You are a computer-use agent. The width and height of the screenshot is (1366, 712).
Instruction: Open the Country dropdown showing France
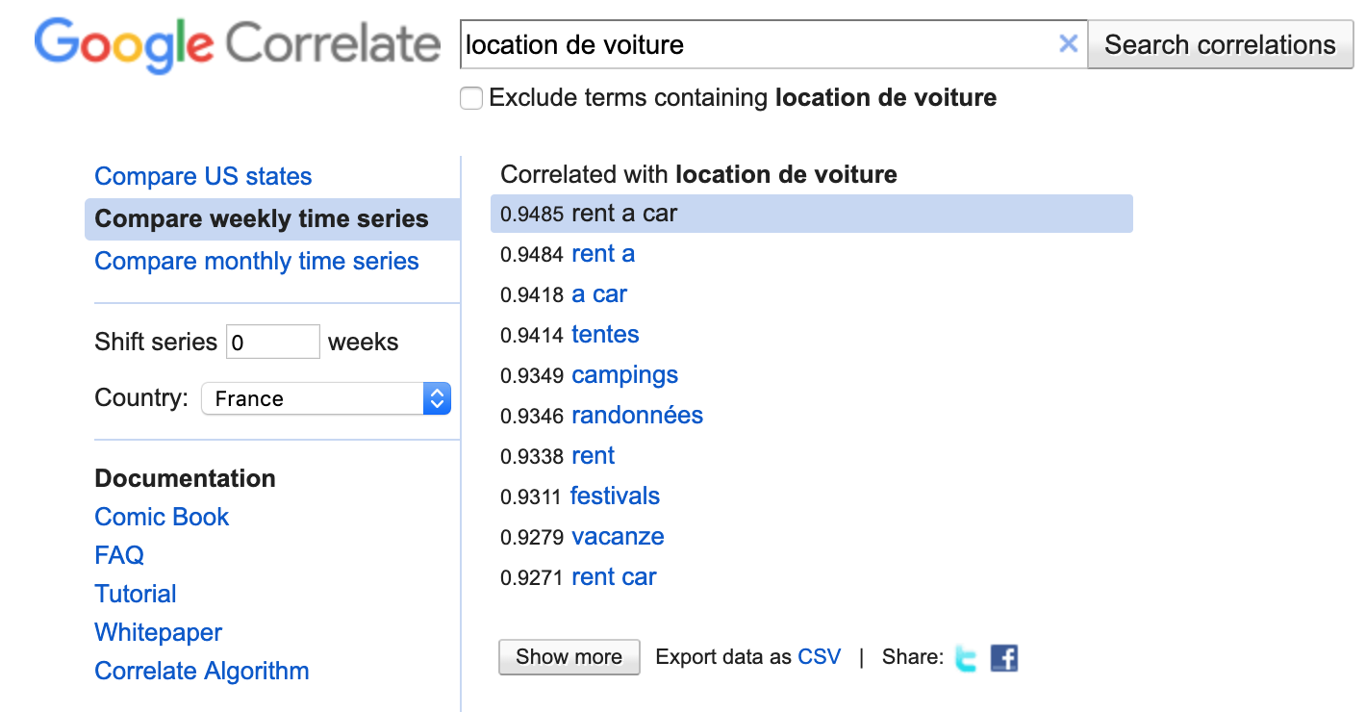point(325,398)
